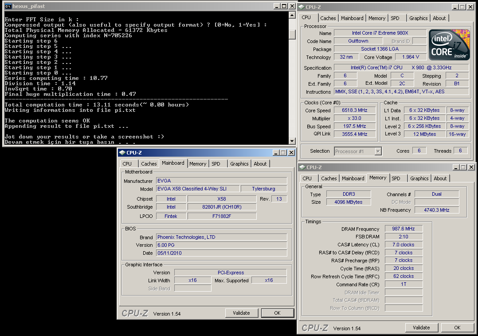This screenshot has height=336, width=478.
Task: Open Caches tab in the Mainboard CPU-Z window
Action: coord(149,164)
